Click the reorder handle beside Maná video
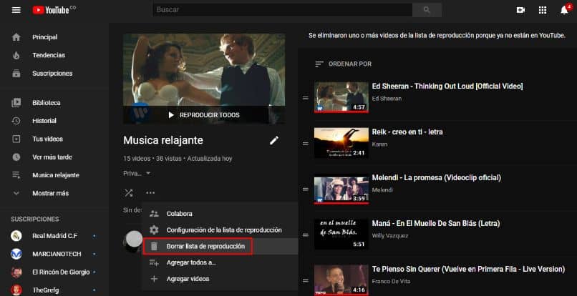This screenshot has width=577, height=296. click(306, 235)
